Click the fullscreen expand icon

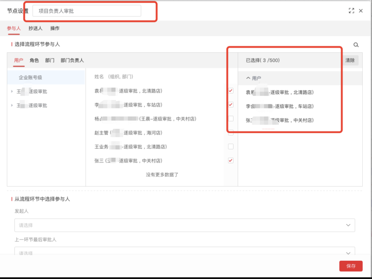[x=351, y=11]
